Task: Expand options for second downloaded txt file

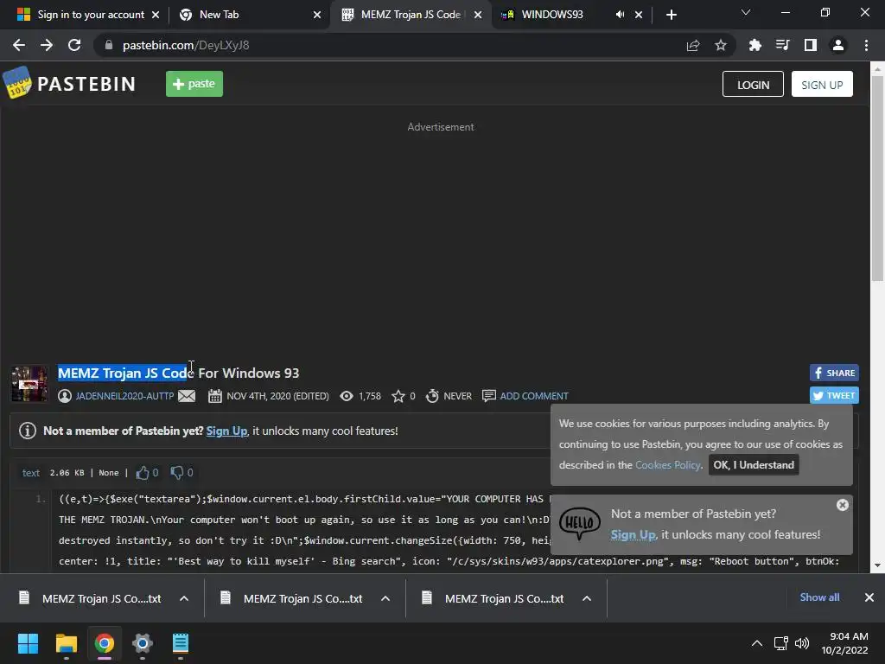Action: 385,598
